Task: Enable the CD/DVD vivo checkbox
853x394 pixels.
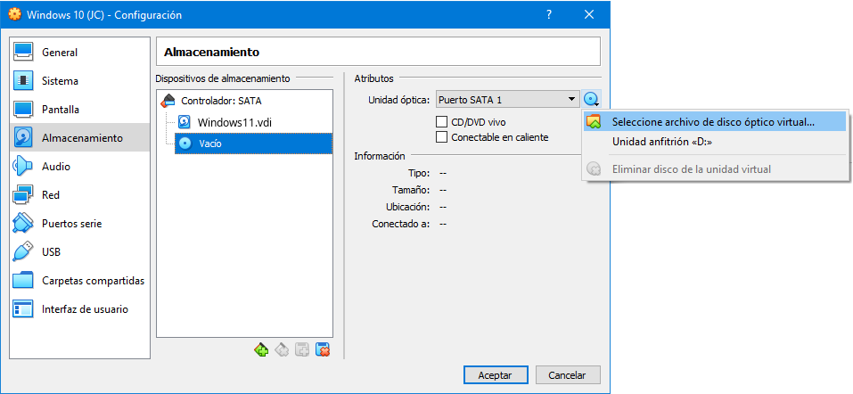Action: pyautogui.click(x=441, y=122)
